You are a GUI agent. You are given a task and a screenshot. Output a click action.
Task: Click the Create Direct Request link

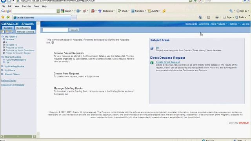click(168, 62)
